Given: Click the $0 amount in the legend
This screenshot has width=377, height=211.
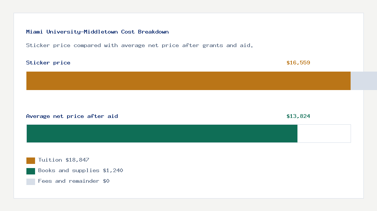Looking at the screenshot, I should tap(106, 181).
